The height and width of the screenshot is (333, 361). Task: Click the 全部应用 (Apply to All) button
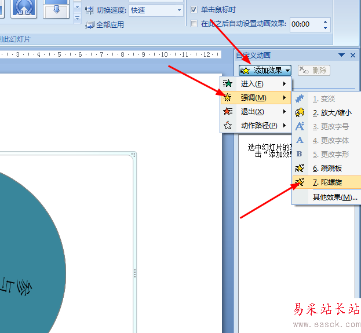click(105, 25)
